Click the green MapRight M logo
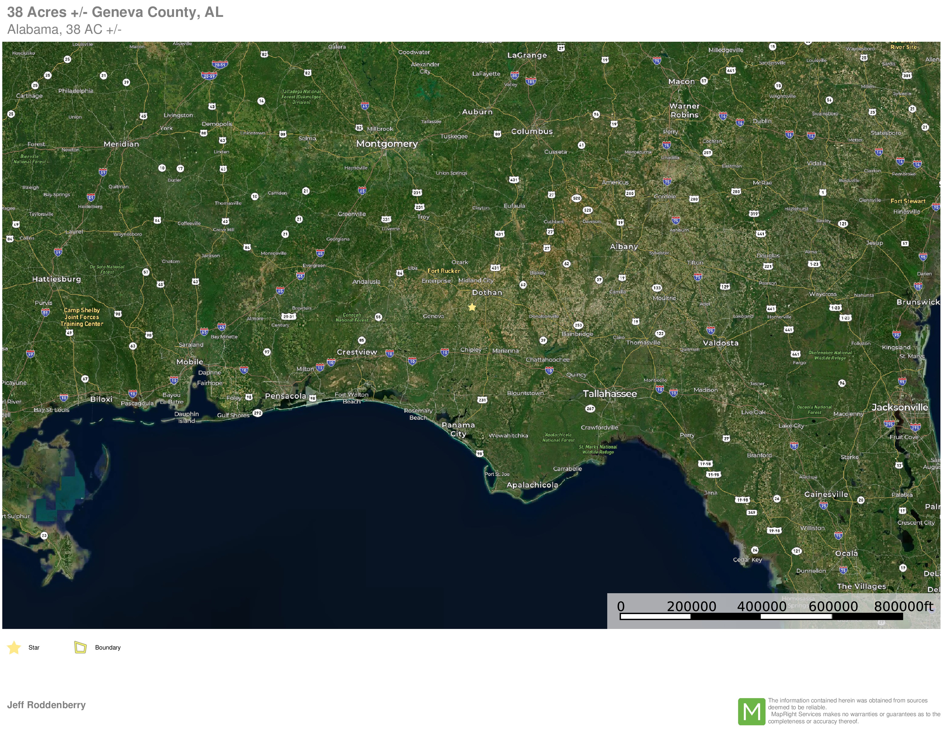Viewport: 943px width, 729px height. point(751,711)
